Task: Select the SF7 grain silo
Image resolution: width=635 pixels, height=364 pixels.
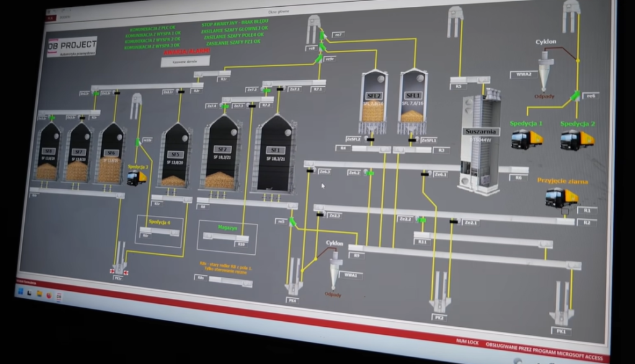Action: coord(79,153)
